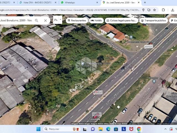Image resolution: width=177 pixels, height=133 pixels.
Task: Click the Maps search magnifier icon
Action: pos(37,21)
